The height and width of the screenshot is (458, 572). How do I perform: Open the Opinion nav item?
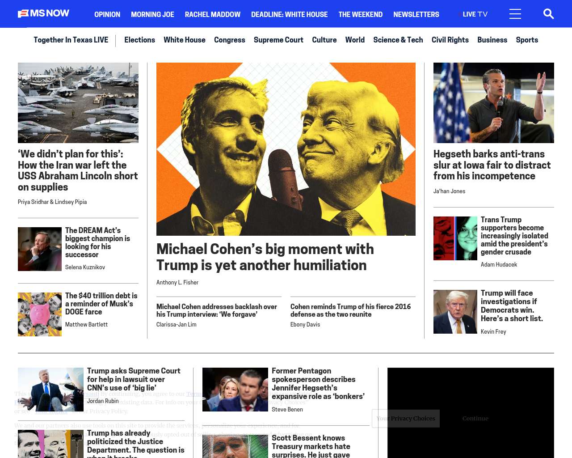coord(107,14)
